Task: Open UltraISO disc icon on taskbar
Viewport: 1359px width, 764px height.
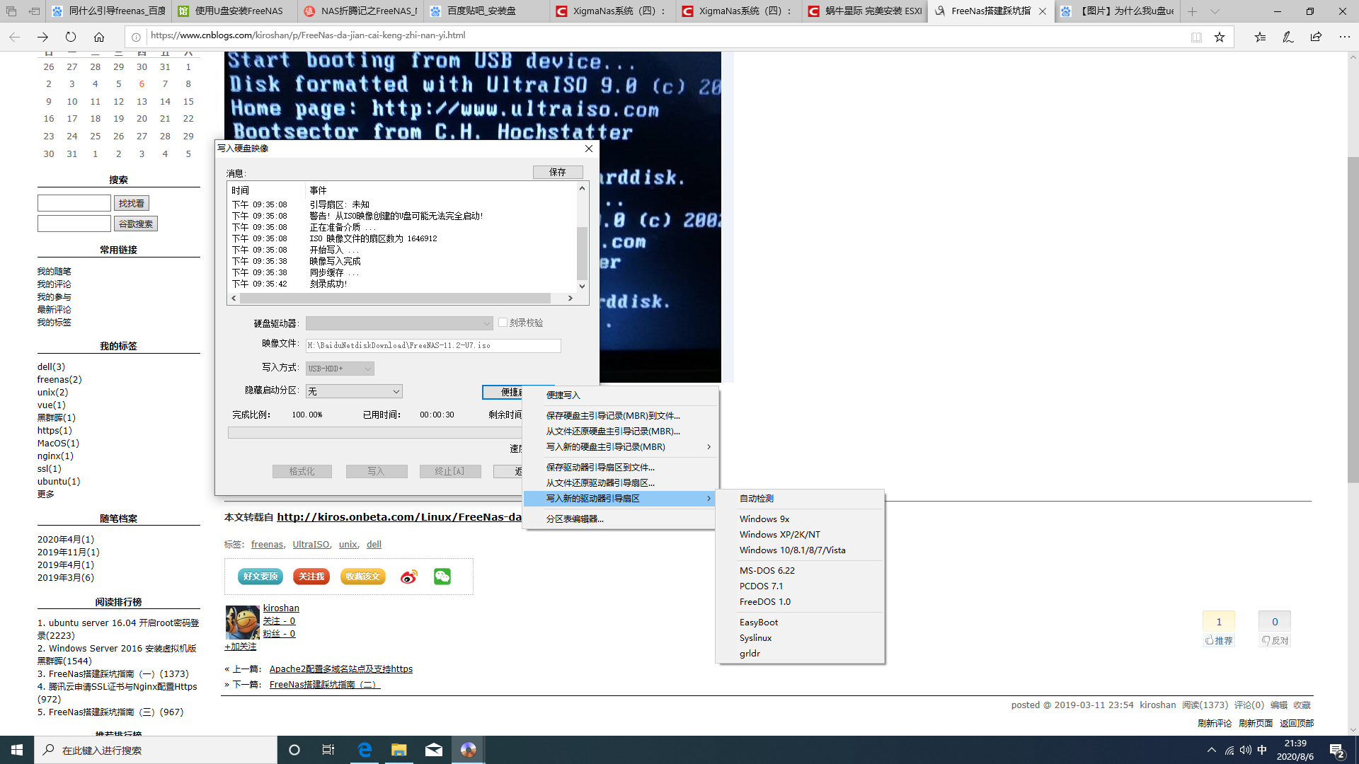Action: (469, 750)
